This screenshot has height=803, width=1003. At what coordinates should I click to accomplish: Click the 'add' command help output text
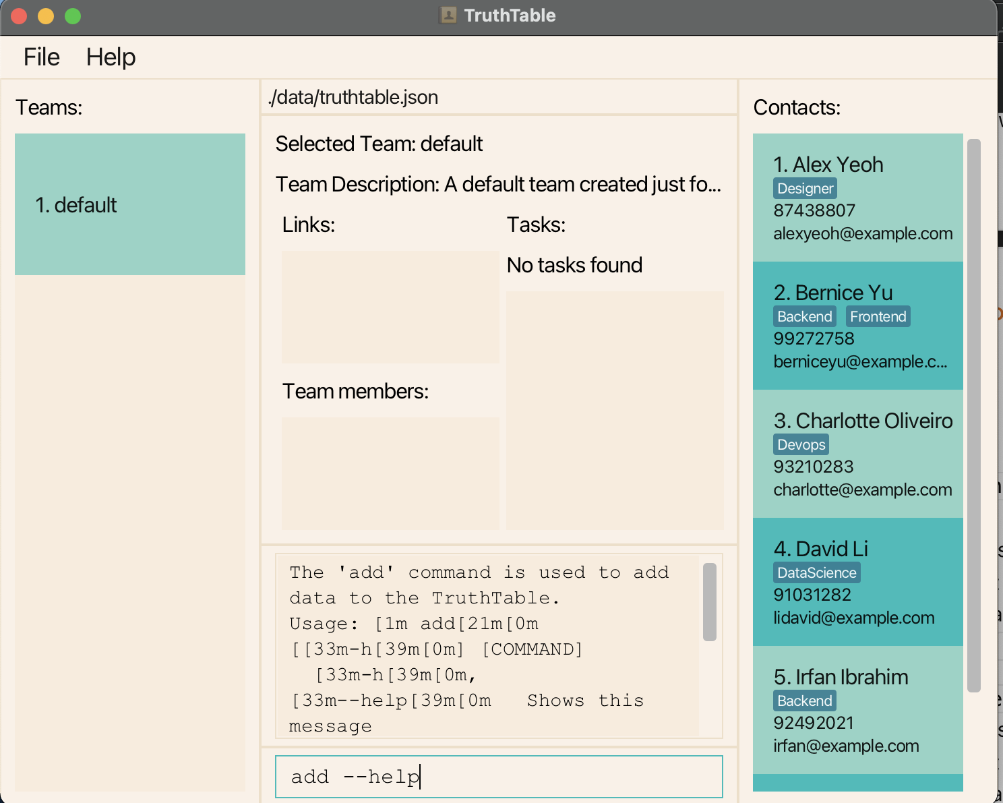pyautogui.click(x=488, y=647)
